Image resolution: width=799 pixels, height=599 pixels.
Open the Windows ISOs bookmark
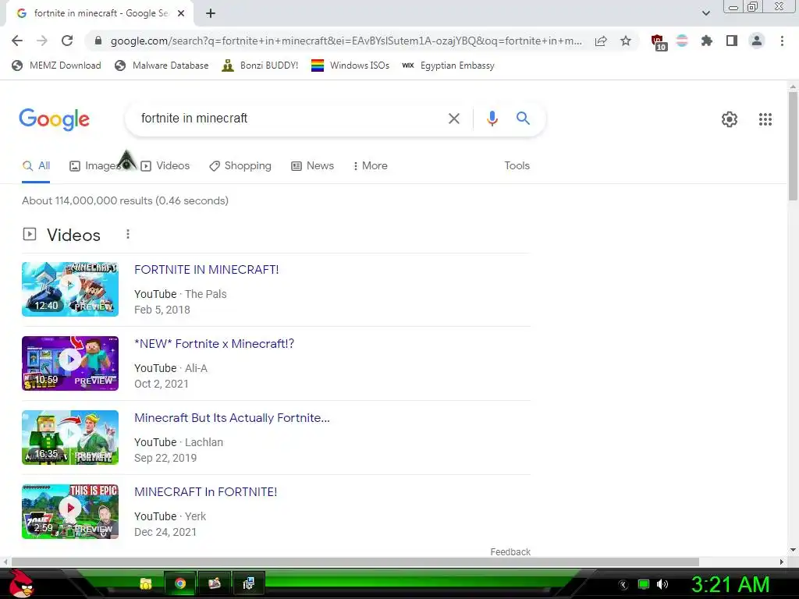[x=350, y=66]
